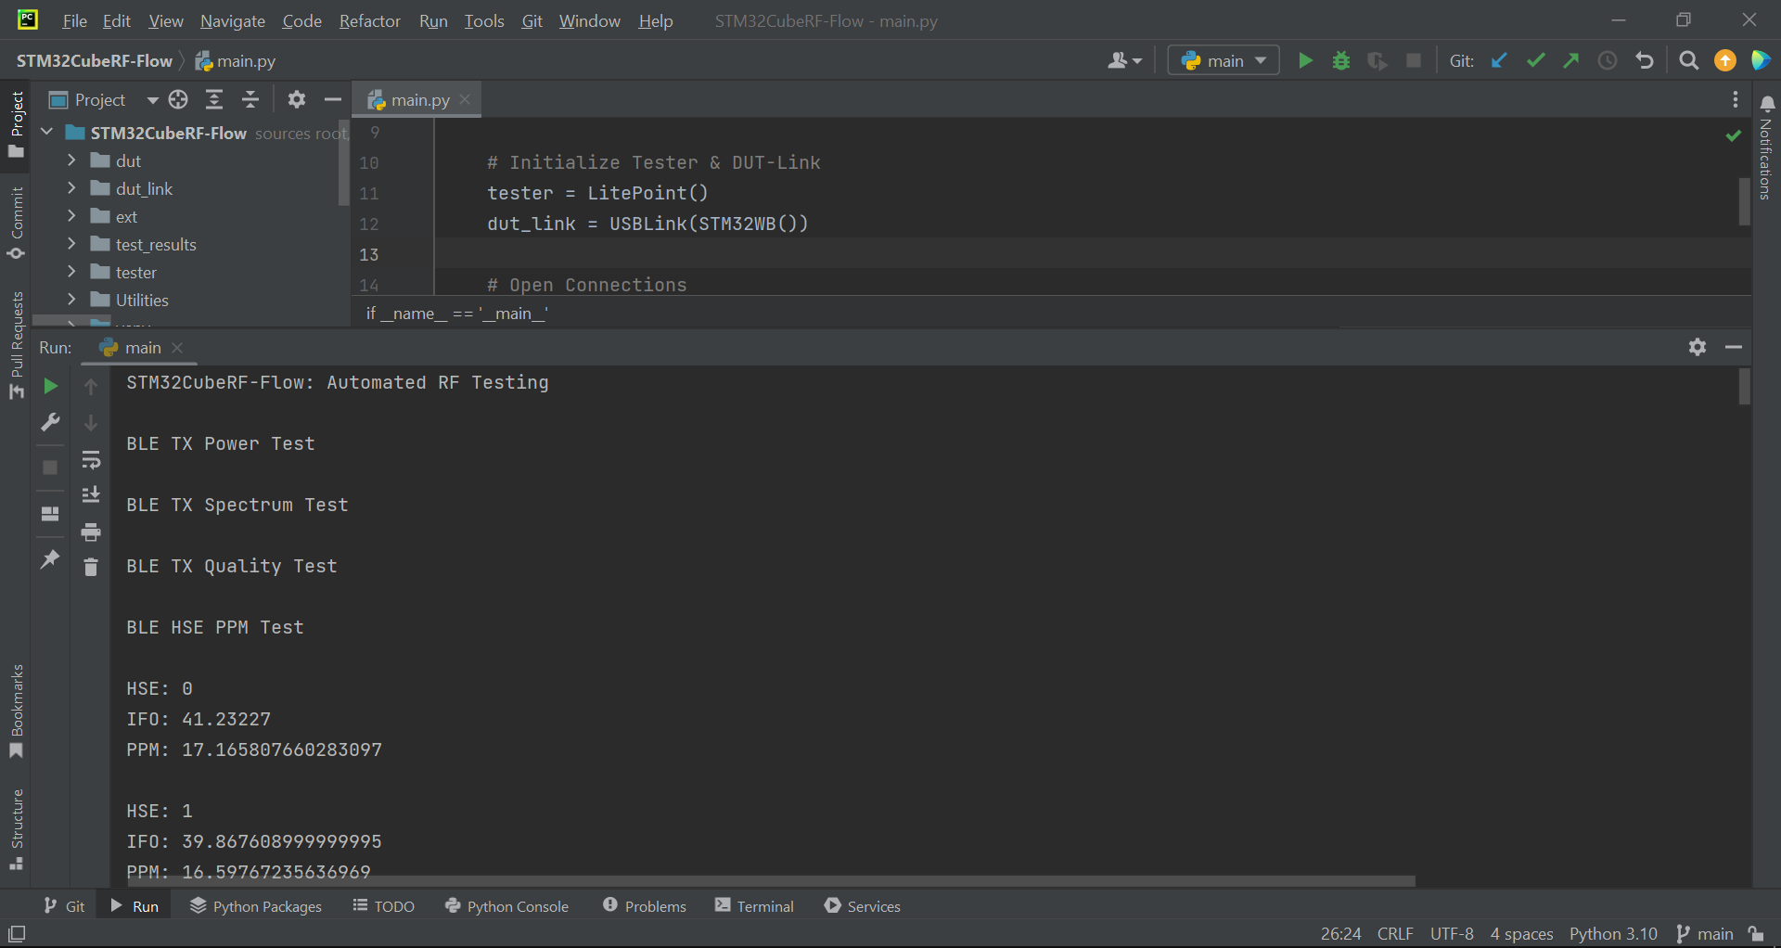Viewport: 1781px width, 948px height.
Task: Collapse all in the Project tree
Action: 250,99
